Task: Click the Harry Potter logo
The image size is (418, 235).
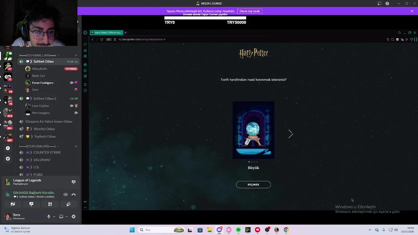Action: click(x=253, y=54)
